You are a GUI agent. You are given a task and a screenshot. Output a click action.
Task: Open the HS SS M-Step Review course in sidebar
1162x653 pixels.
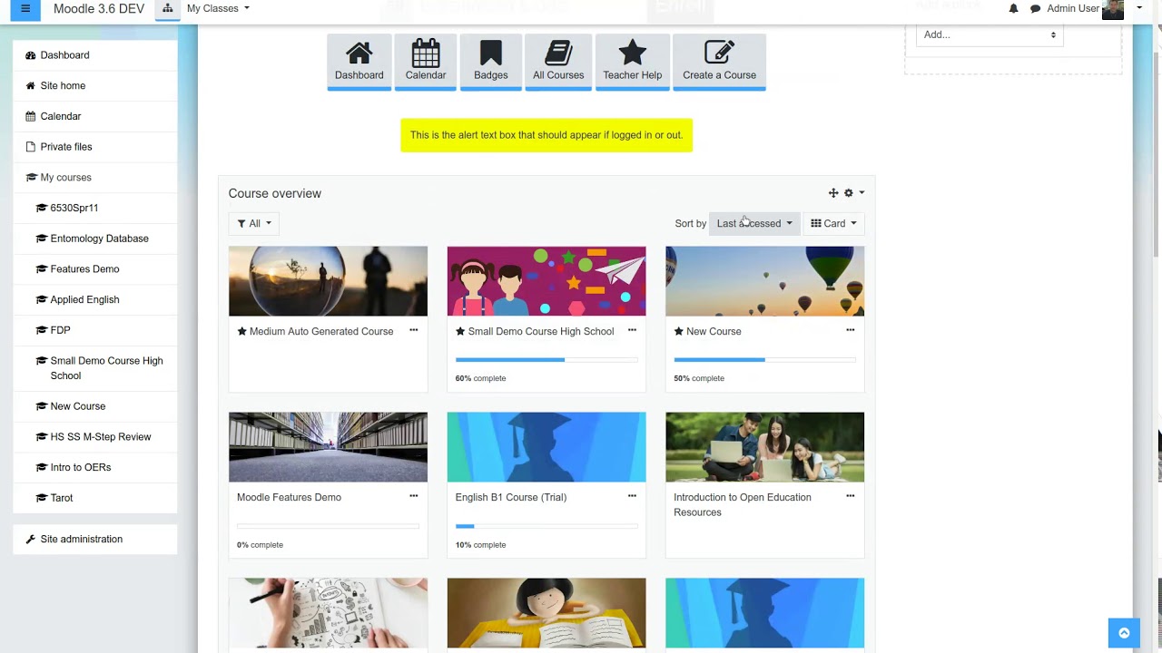(95, 436)
